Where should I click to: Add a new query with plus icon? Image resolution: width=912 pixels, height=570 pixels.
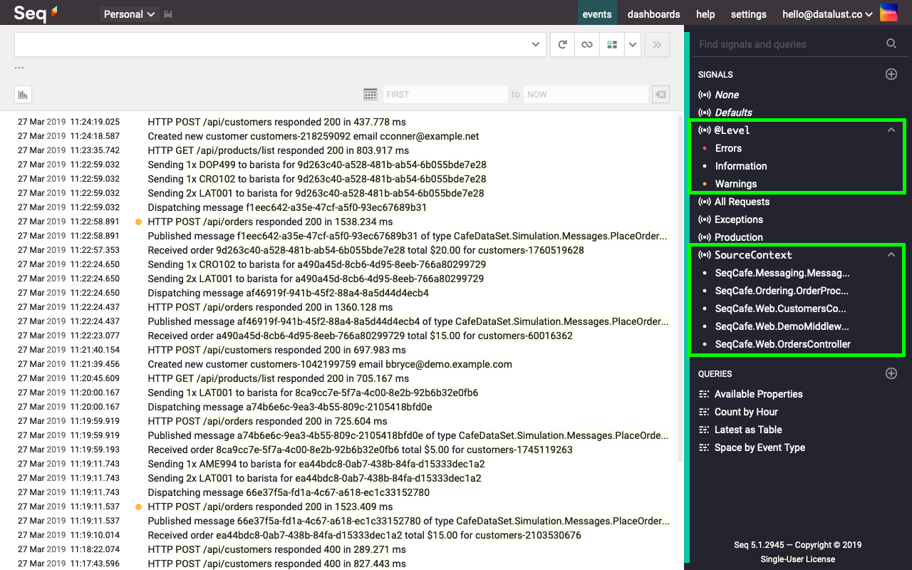(x=891, y=373)
